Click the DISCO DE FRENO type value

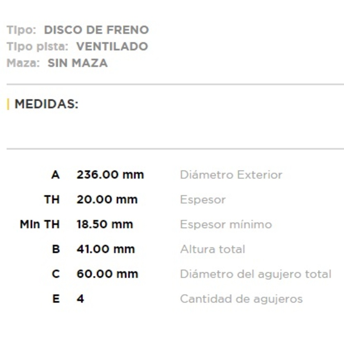[x=96, y=30]
